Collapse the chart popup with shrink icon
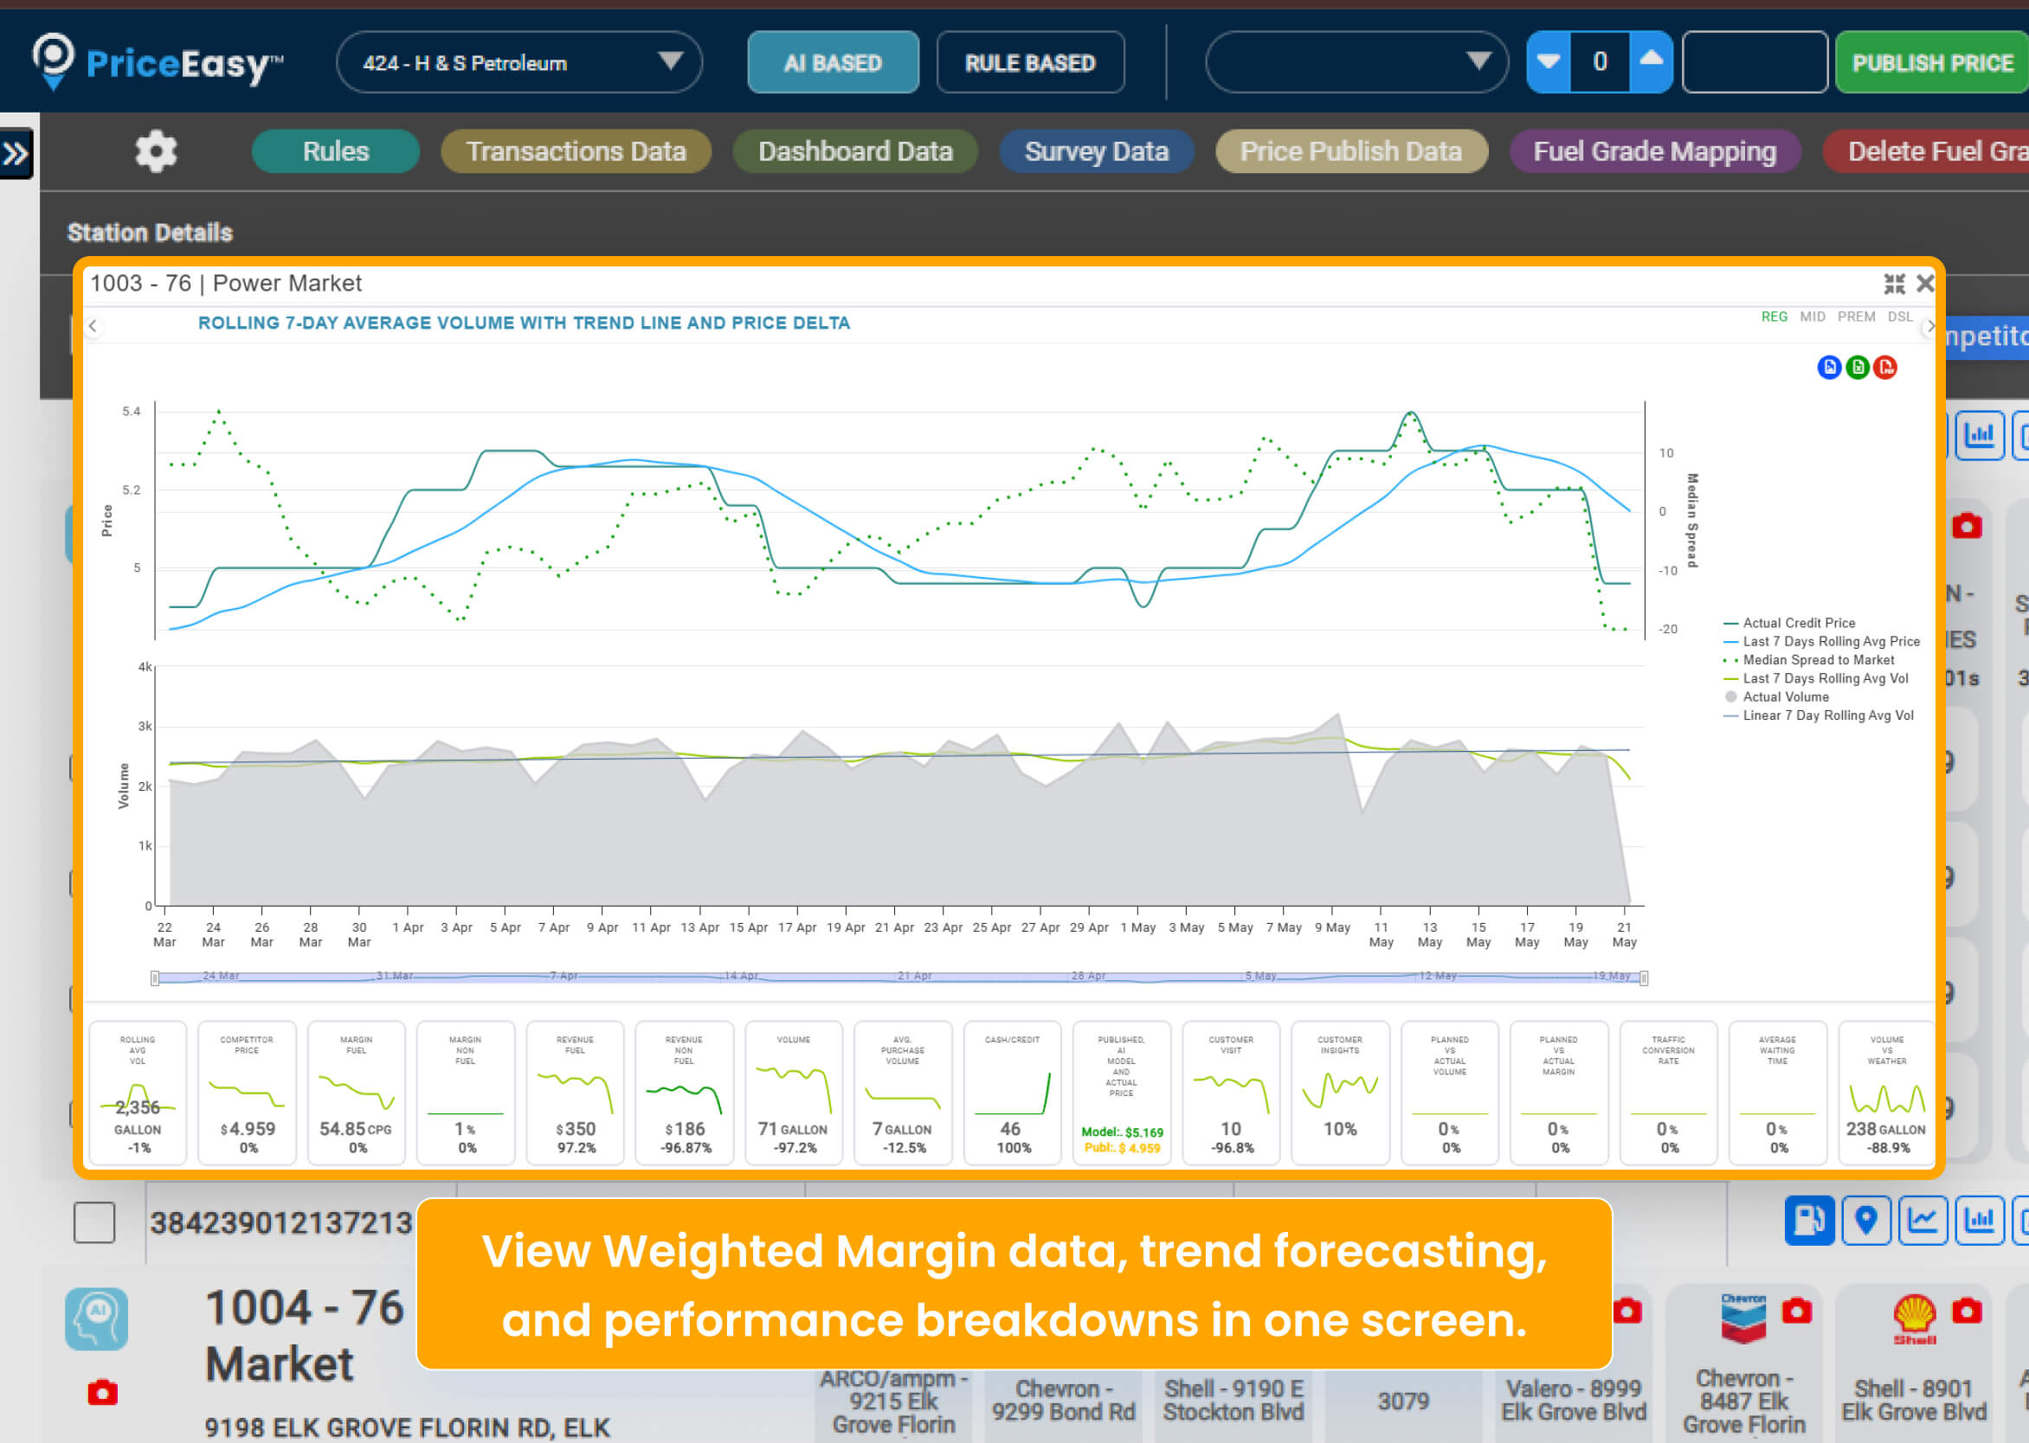Viewport: 2029px width, 1443px height. pyautogui.click(x=1894, y=284)
